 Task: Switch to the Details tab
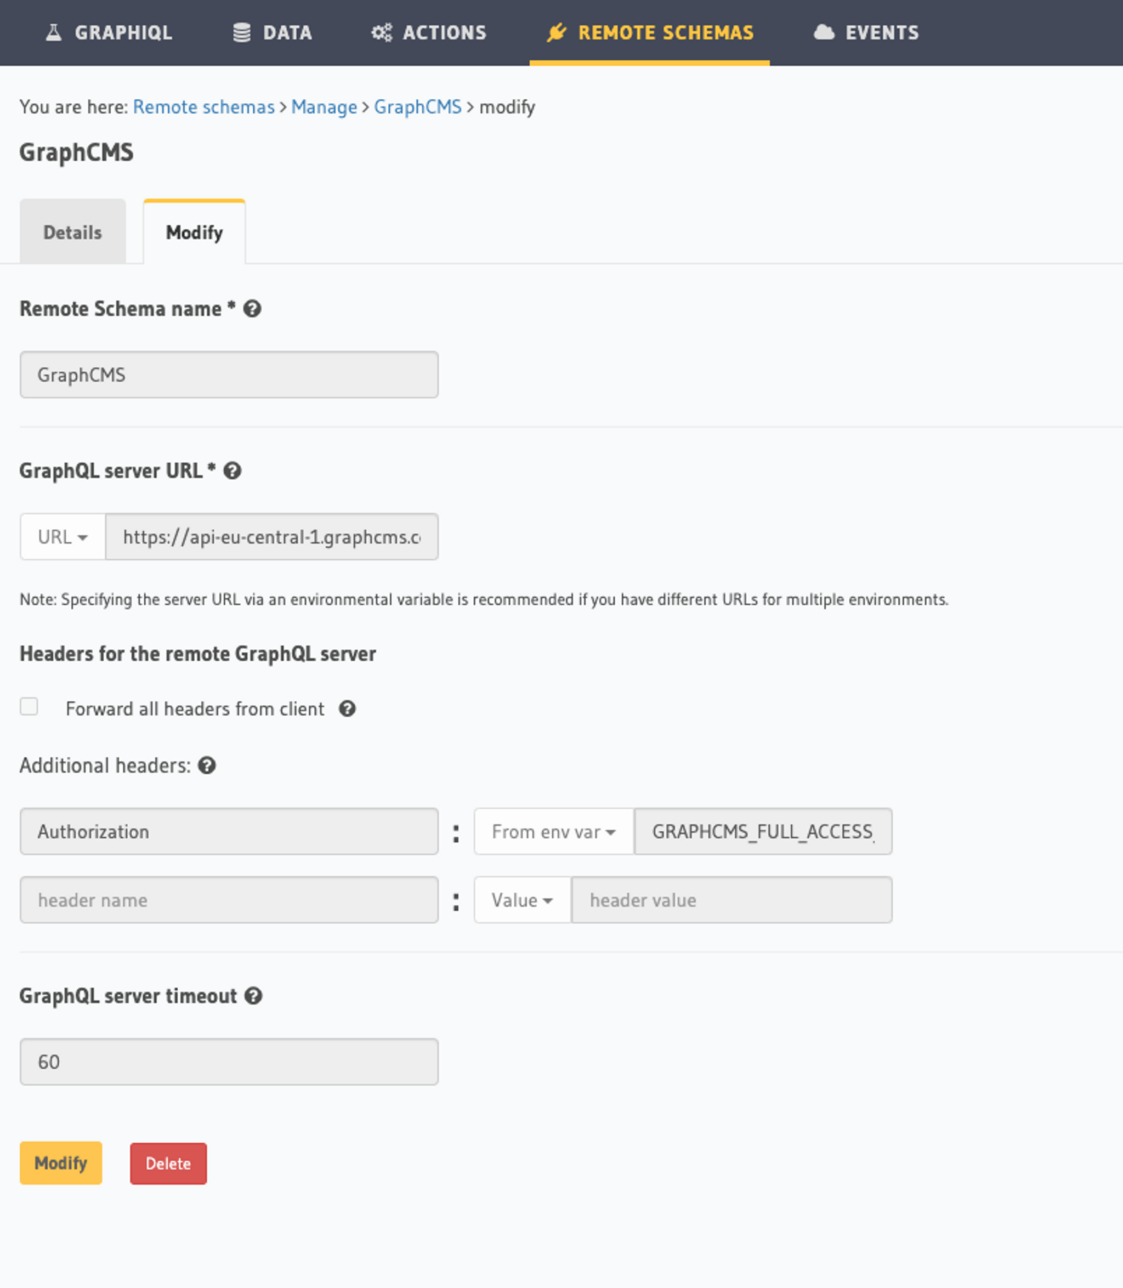click(x=73, y=232)
